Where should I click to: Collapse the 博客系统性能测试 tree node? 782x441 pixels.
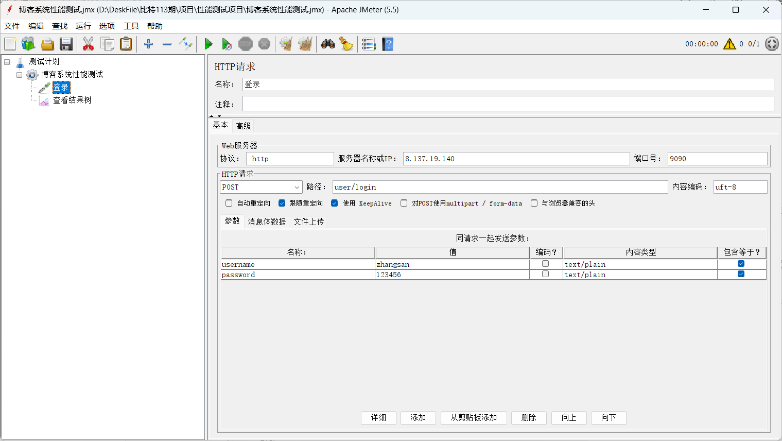coord(20,75)
